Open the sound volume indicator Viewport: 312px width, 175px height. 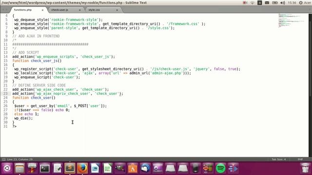(x=283, y=3)
